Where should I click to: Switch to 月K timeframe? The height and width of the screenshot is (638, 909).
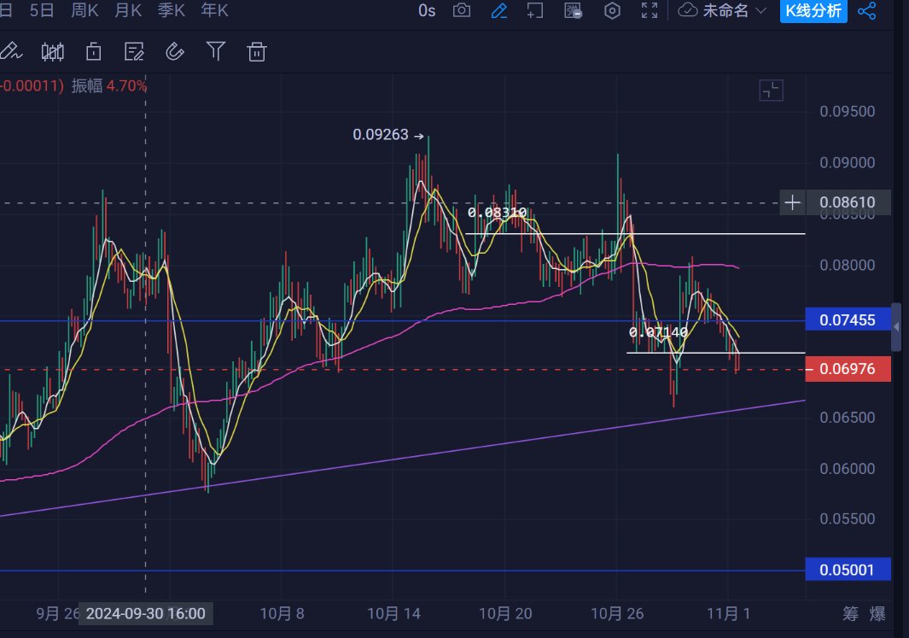click(x=128, y=10)
